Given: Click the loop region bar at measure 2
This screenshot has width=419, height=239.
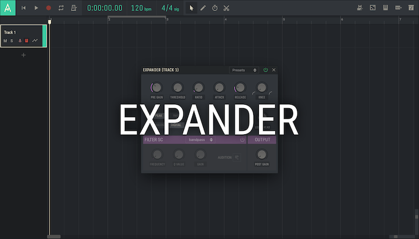Looking at the screenshot, I should coord(137,17).
